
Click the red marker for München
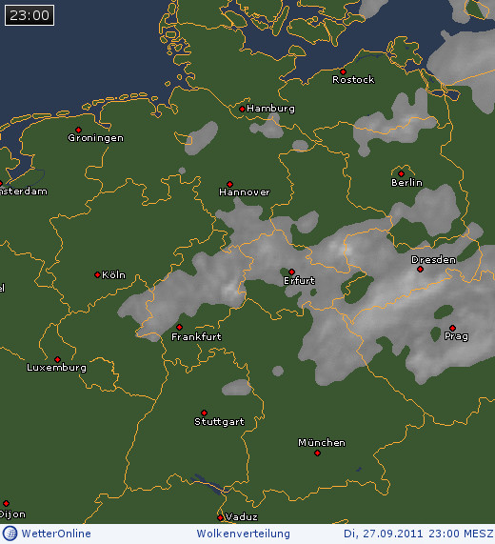pyautogui.click(x=317, y=453)
